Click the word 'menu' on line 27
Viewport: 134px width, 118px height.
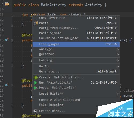click(128, 96)
